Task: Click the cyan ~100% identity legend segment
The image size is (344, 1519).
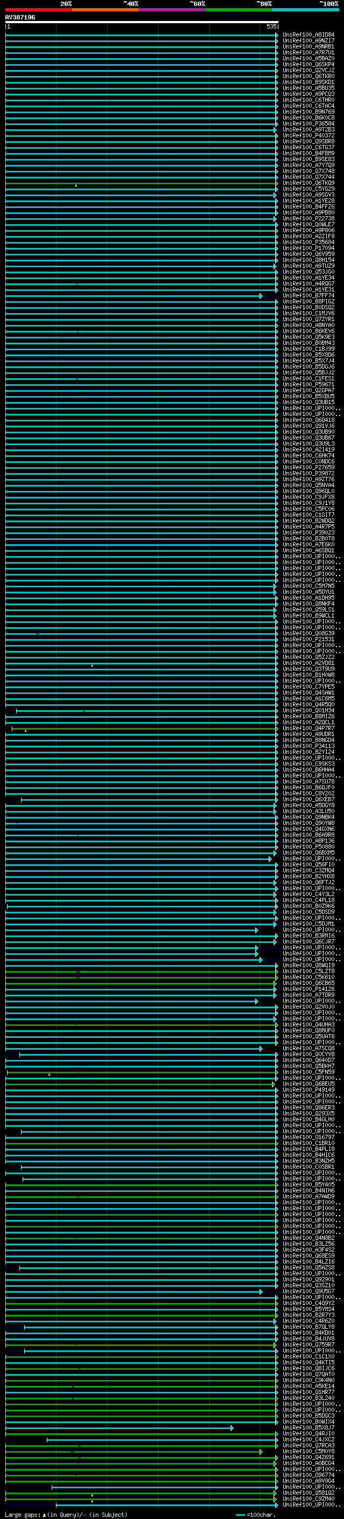Action: [306, 10]
